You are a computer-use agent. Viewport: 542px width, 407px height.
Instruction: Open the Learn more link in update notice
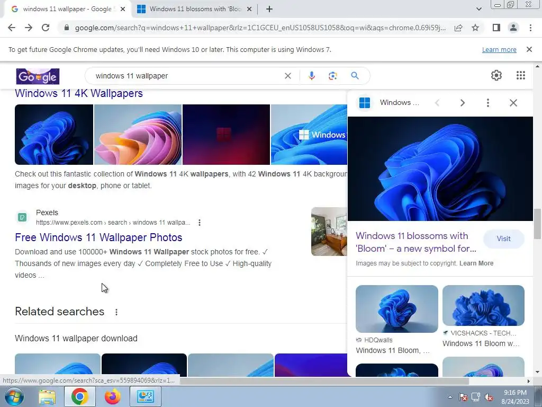[x=499, y=49]
